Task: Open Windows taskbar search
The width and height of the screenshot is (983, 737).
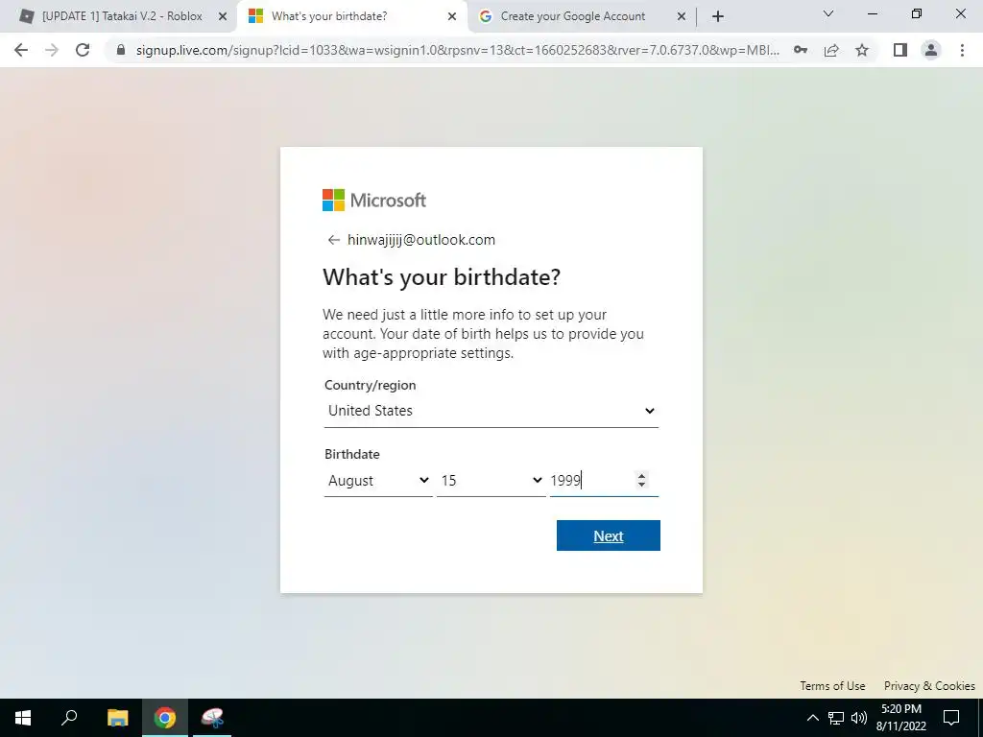Action: (69, 718)
